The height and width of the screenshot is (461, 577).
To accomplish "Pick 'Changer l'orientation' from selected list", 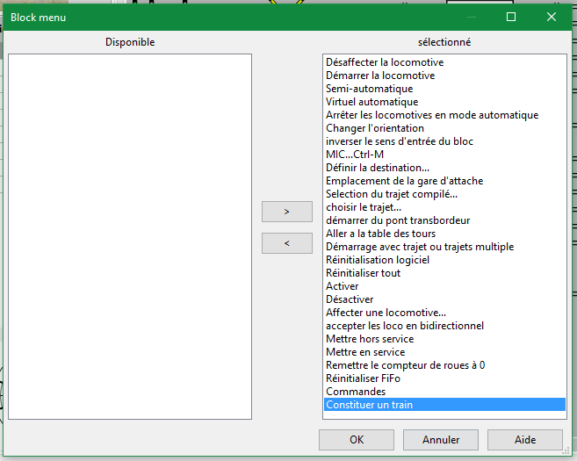I will click(375, 128).
